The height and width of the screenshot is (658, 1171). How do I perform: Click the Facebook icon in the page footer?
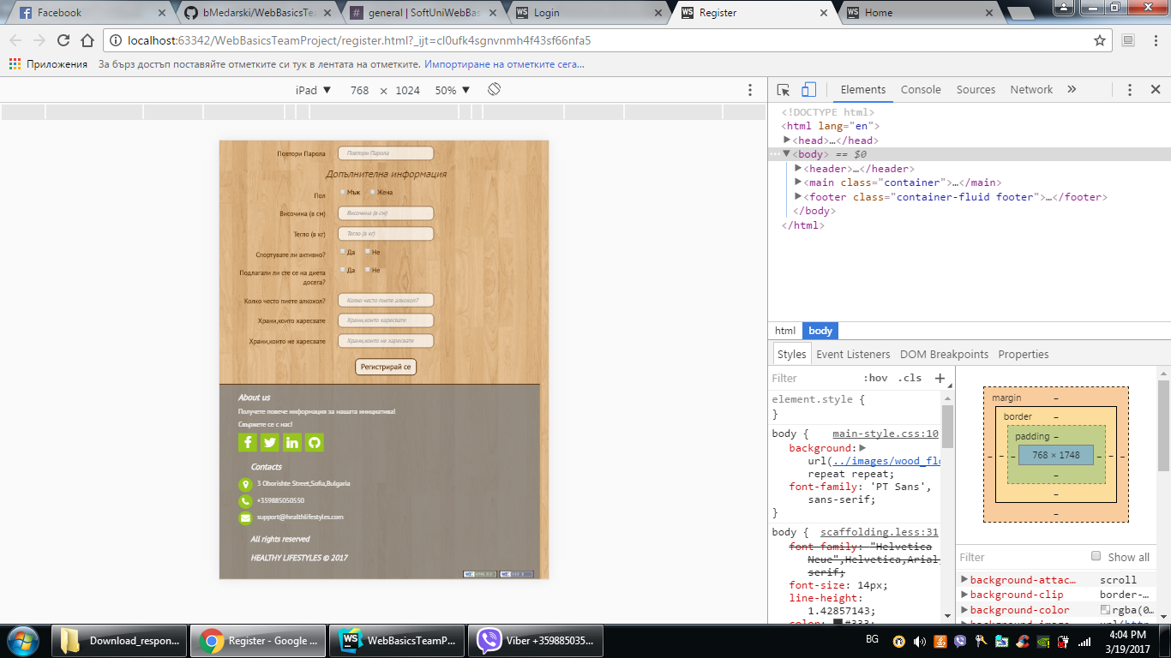pyautogui.click(x=248, y=442)
